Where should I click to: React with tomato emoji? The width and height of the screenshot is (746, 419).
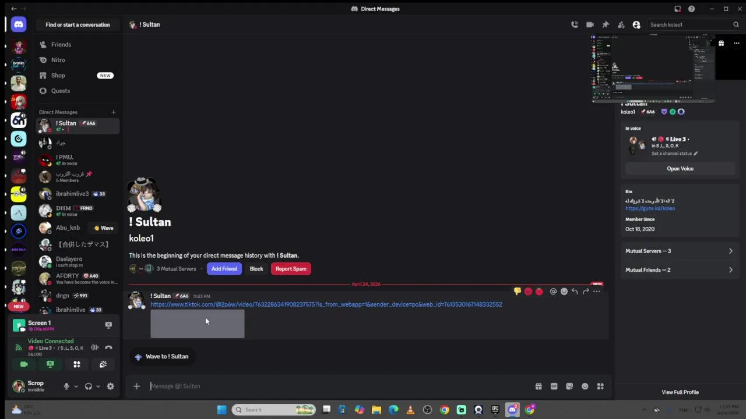tap(539, 292)
